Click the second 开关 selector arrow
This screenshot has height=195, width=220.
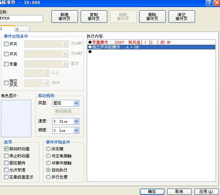point(65,54)
